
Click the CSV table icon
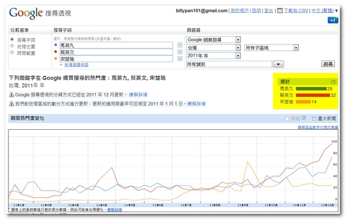[280, 11]
